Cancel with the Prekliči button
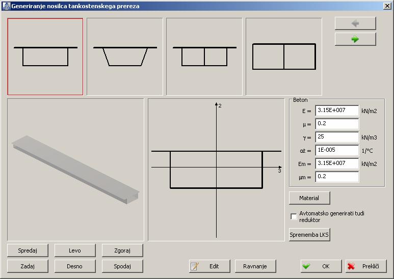This screenshot has width=394, height=279. [x=366, y=266]
